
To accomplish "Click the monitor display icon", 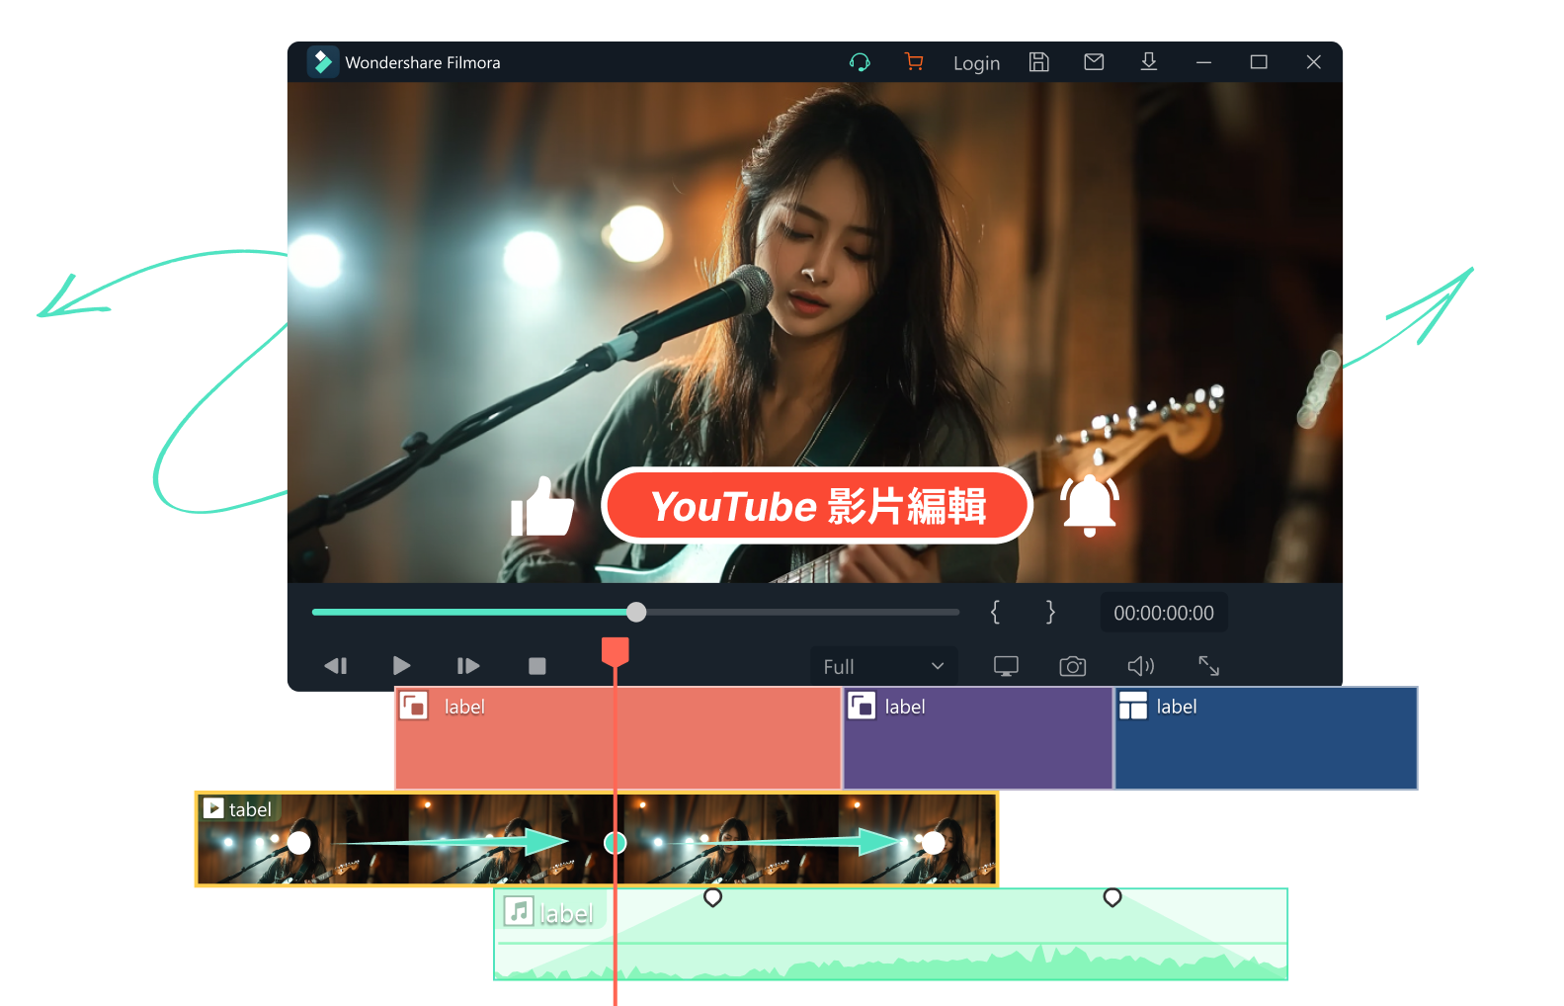I will (x=1006, y=667).
